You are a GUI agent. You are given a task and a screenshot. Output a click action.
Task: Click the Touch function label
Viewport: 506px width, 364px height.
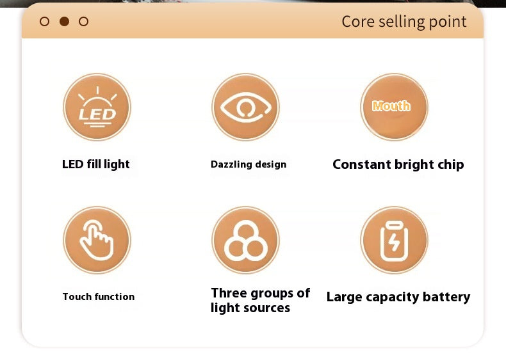(x=99, y=297)
